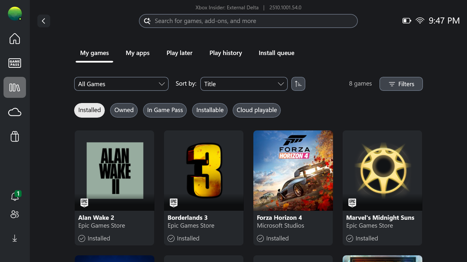Enable the Cloud playable filter chip
467x262 pixels.
click(x=257, y=110)
